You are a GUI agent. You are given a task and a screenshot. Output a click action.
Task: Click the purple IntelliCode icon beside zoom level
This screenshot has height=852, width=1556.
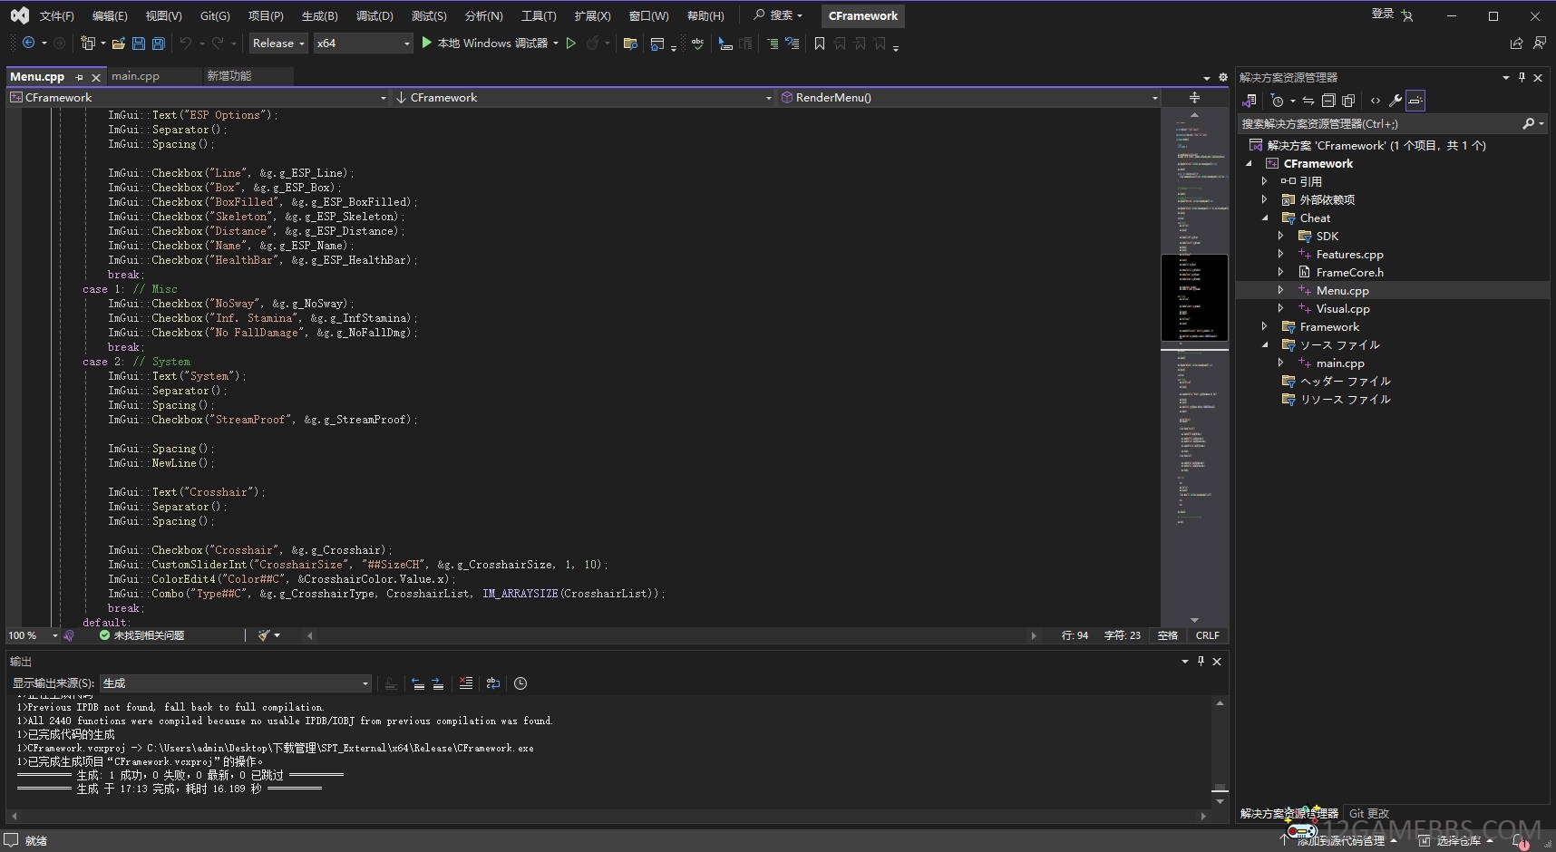(x=69, y=635)
